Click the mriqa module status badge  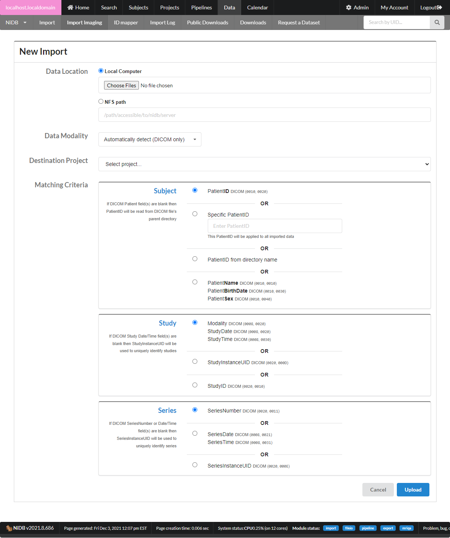[x=406, y=528]
